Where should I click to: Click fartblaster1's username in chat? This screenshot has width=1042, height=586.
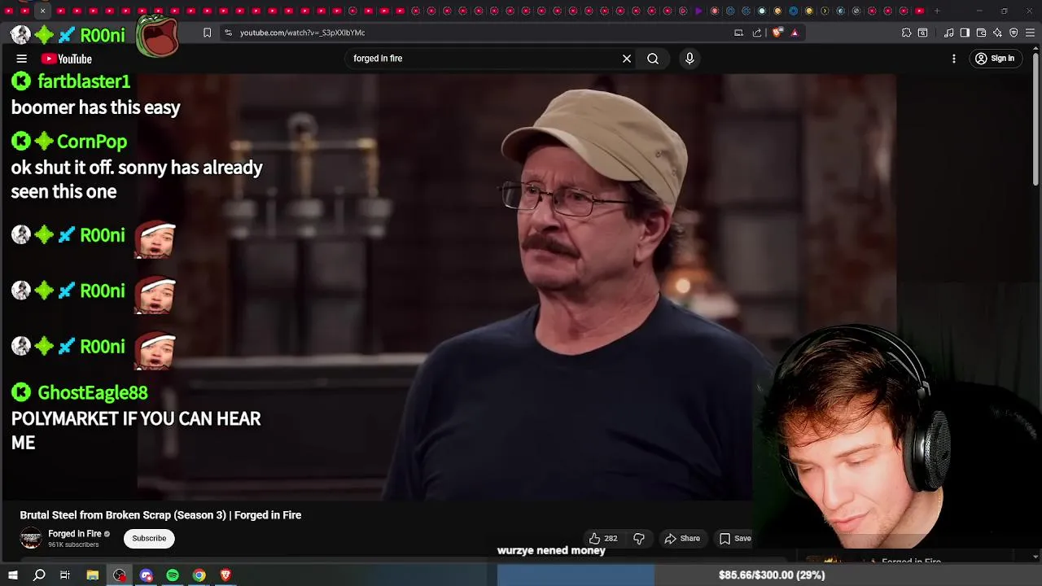[x=84, y=81]
